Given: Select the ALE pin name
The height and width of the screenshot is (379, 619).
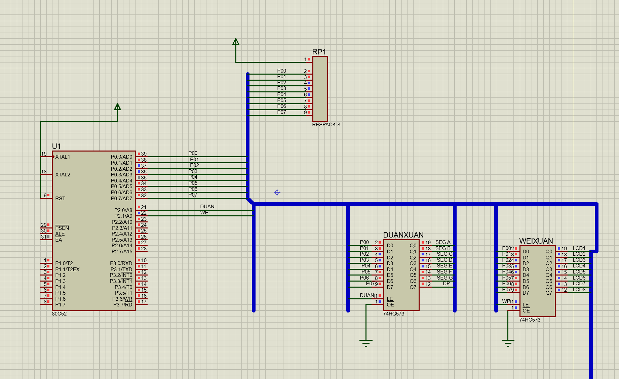Looking at the screenshot, I should [60, 234].
